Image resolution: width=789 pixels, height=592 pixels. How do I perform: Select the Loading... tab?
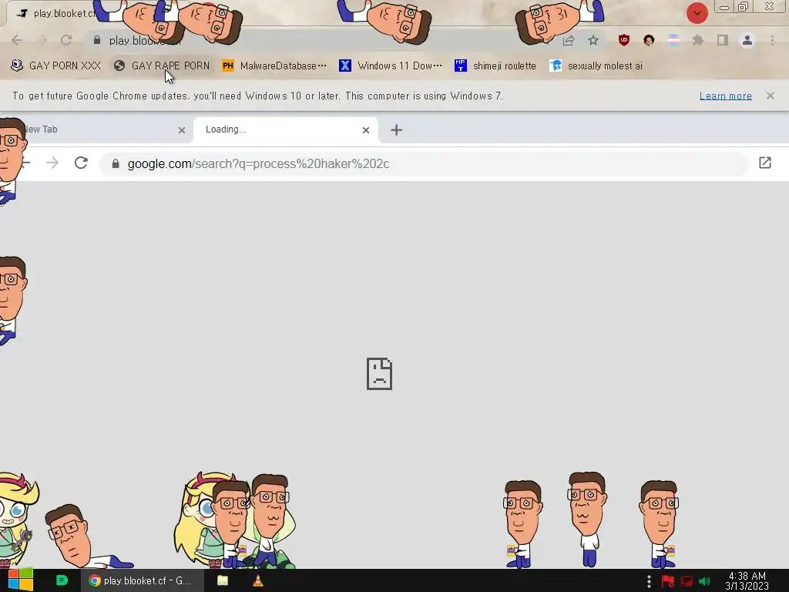tap(285, 129)
